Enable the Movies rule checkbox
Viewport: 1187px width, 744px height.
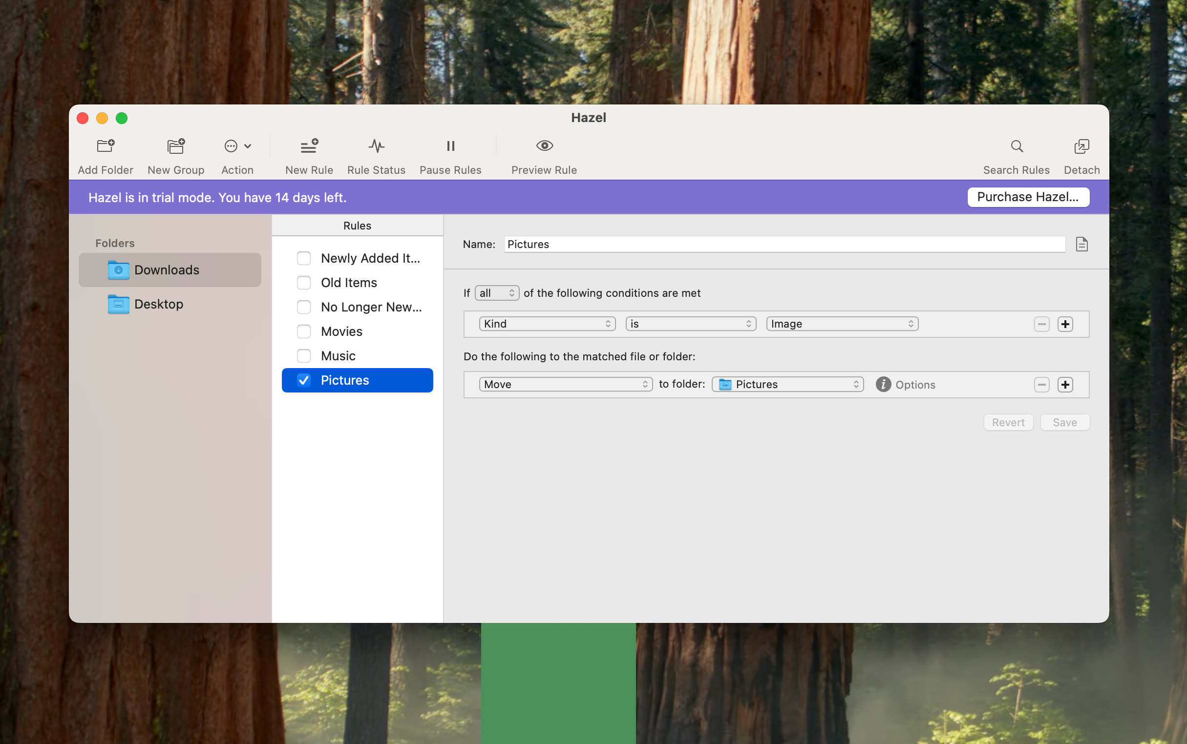click(x=304, y=331)
